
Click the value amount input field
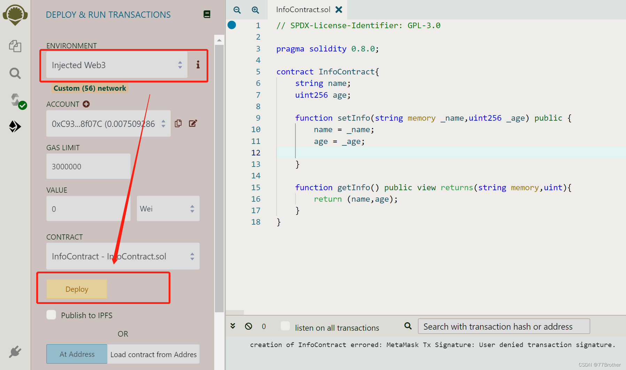88,209
